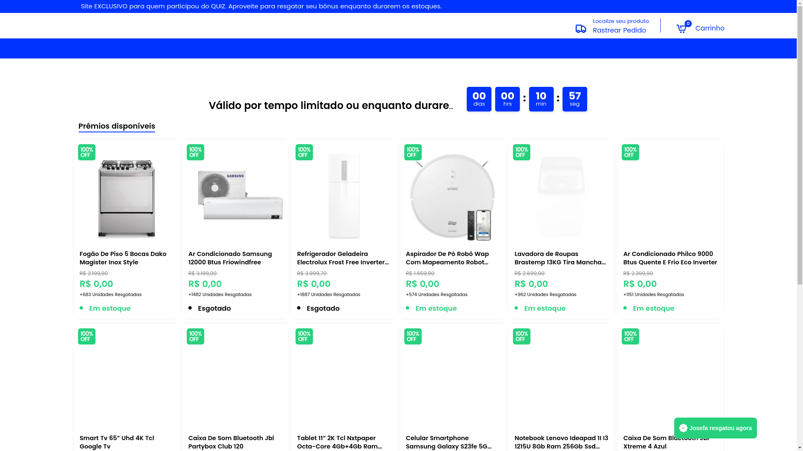The image size is (803, 451).
Task: Open Notebook Lenovo Ideapad 1I I3 title
Action: pos(561,442)
